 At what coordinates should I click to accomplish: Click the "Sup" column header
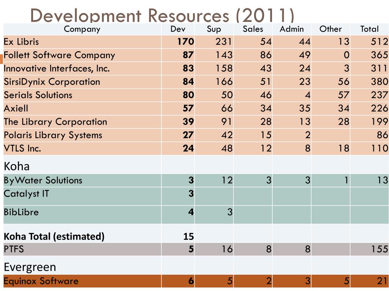[x=214, y=29]
